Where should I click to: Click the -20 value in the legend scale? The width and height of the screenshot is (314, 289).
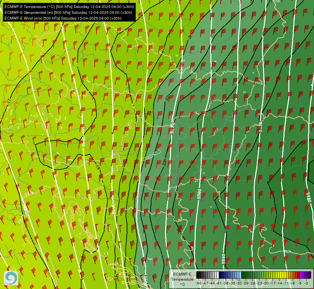click(x=266, y=283)
